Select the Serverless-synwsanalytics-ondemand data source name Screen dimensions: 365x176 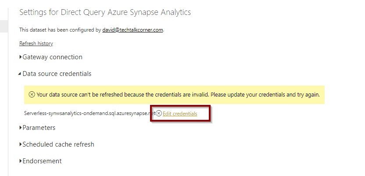(89, 114)
